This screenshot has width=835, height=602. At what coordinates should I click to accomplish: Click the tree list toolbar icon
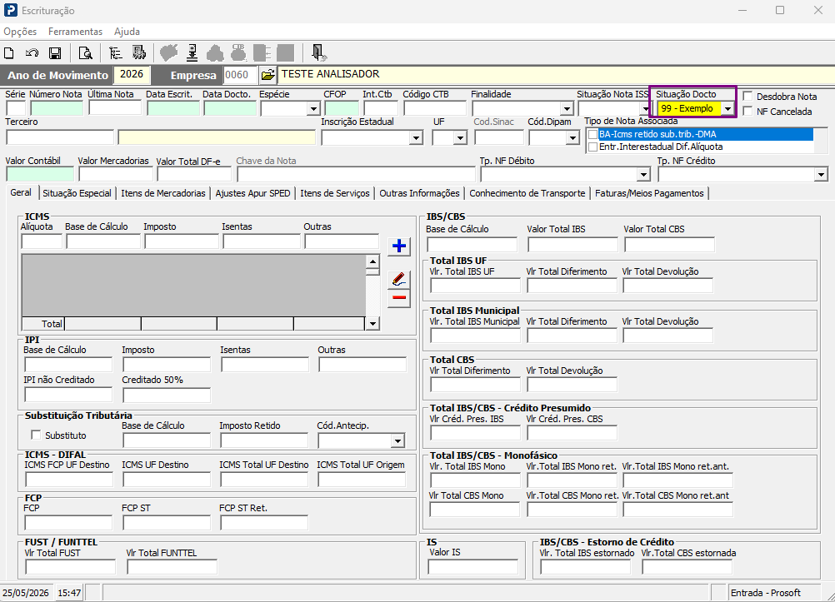click(115, 52)
